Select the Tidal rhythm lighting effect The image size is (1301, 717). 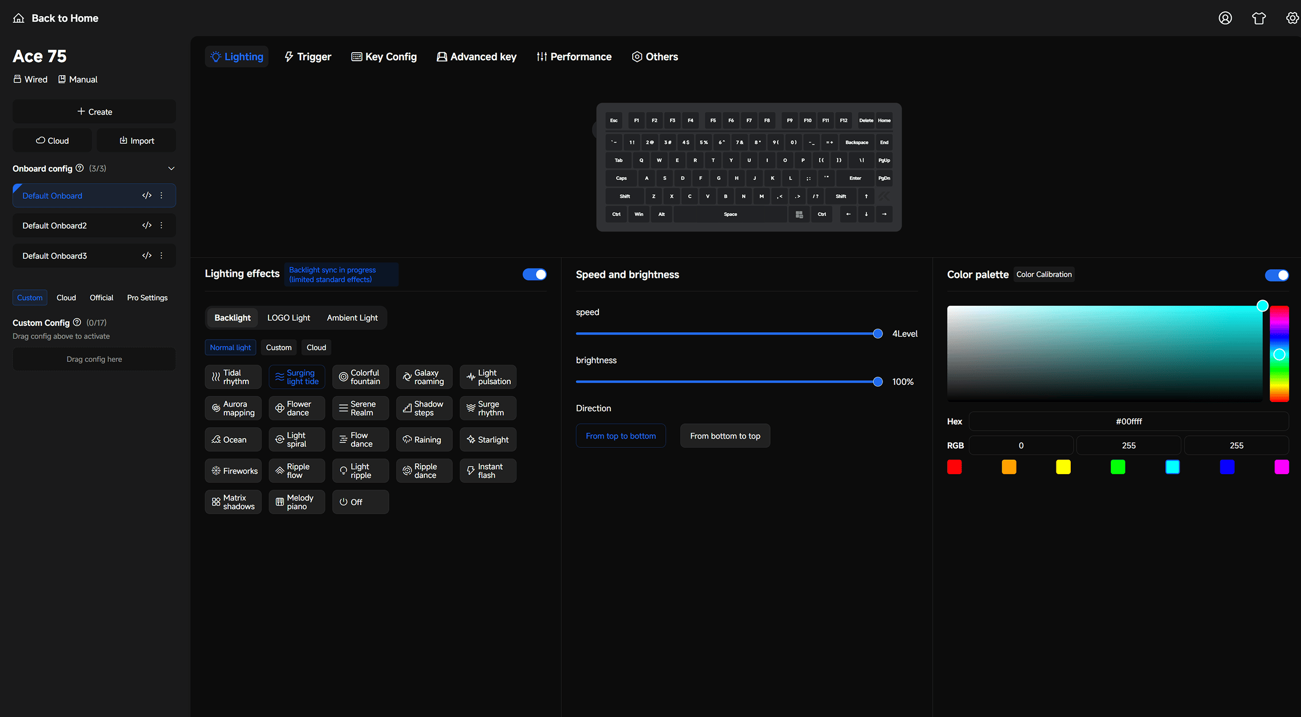click(233, 377)
